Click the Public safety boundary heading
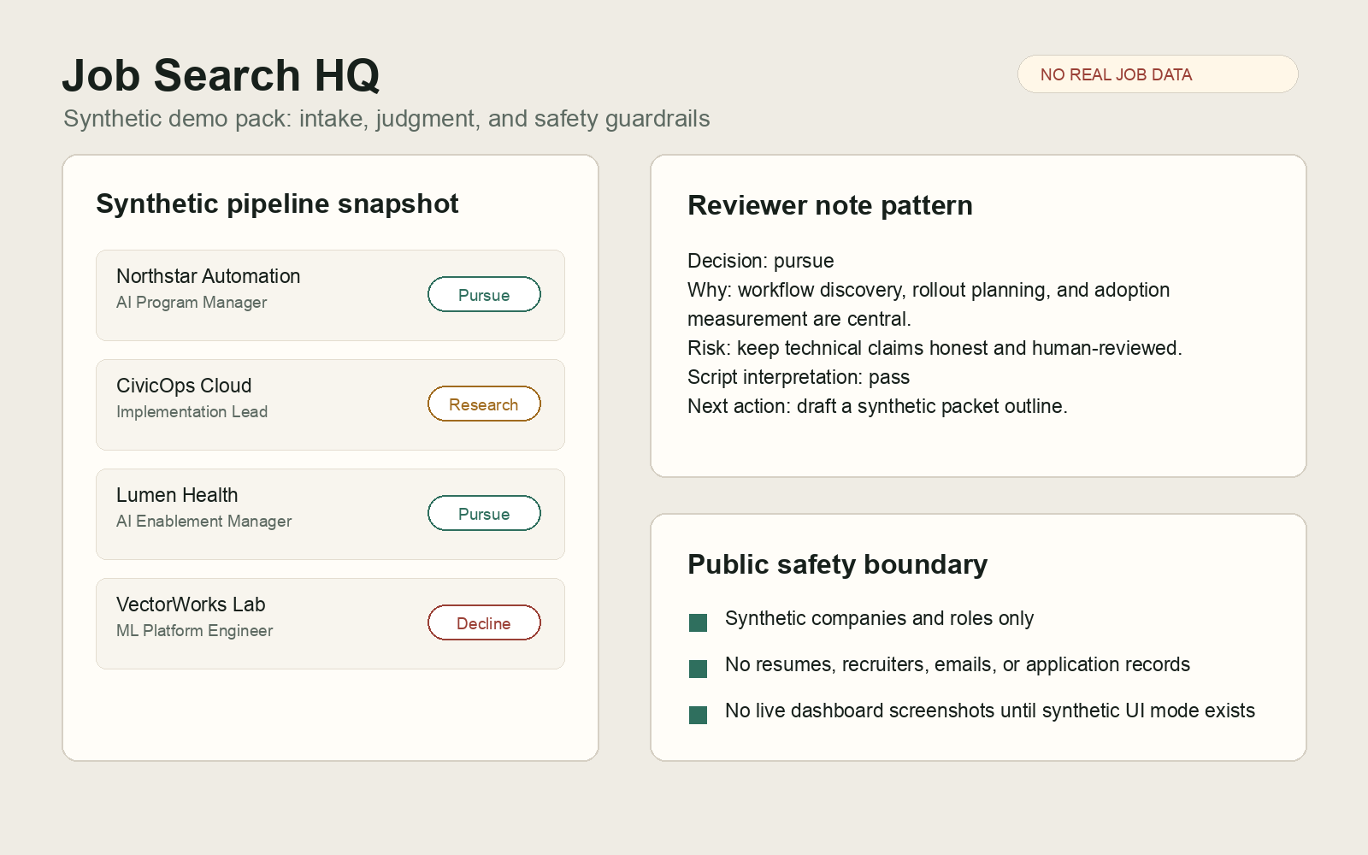Viewport: 1368px width, 855px height. click(837, 564)
